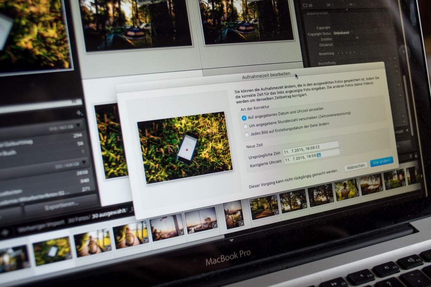Click the plus icon above the folders list
The image size is (431, 287).
[78, 113]
